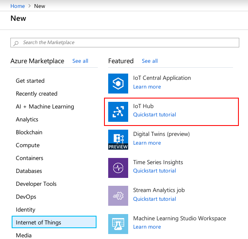The height and width of the screenshot is (239, 248).
Task: Select the Recently created category
Action: click(37, 94)
